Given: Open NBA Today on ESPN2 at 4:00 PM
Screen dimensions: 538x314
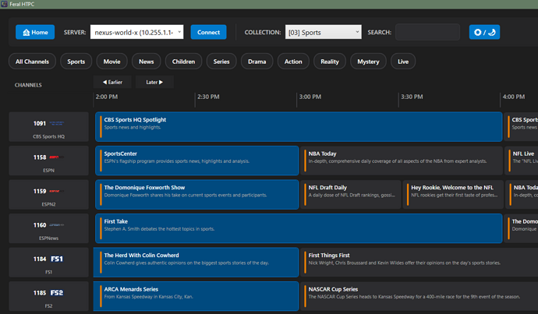Looking at the screenshot, I should (522, 195).
